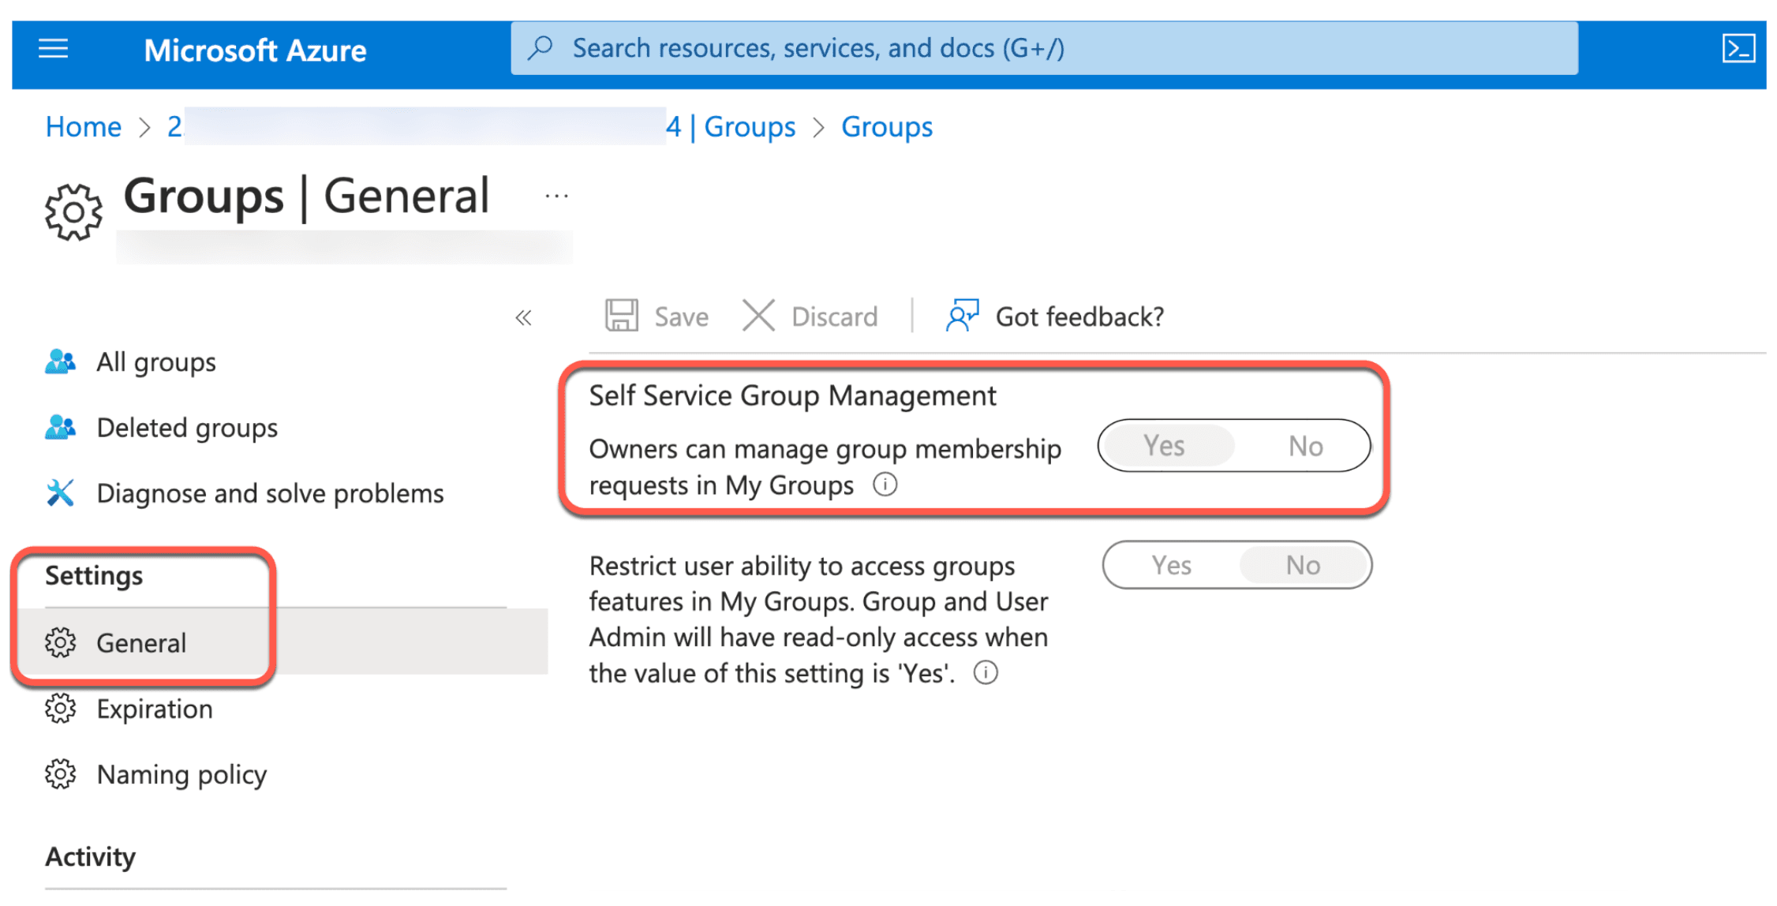Open the last Groups breadcrumb link
This screenshot has height=906, width=1777.
(x=887, y=126)
